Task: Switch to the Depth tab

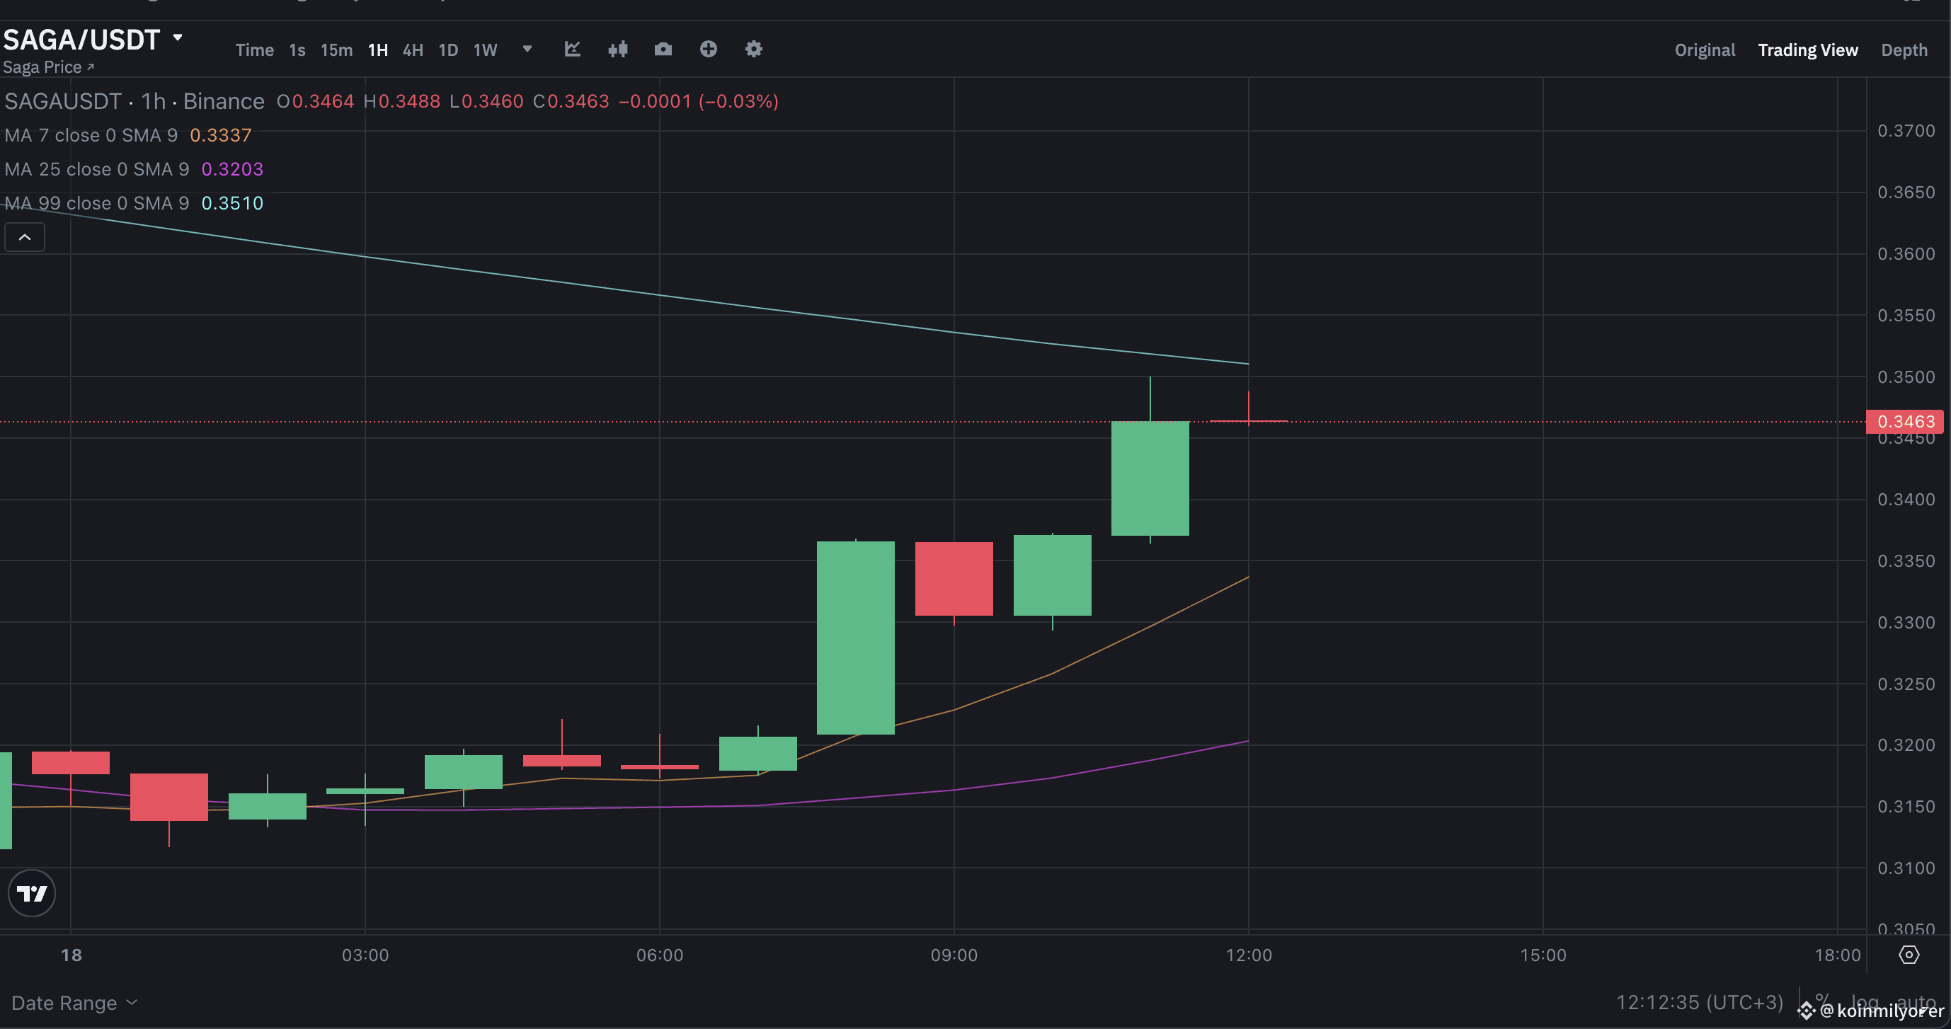Action: 1906,50
